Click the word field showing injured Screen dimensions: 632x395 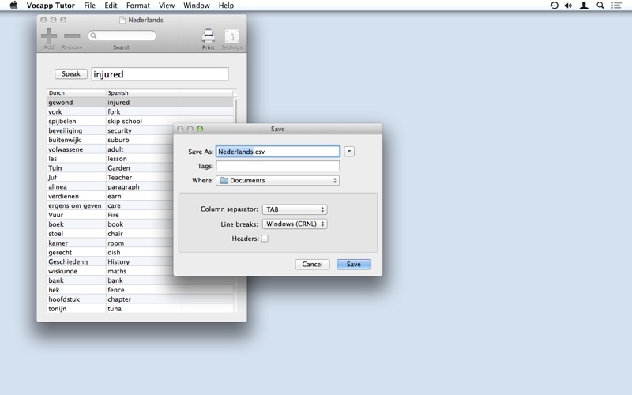160,74
